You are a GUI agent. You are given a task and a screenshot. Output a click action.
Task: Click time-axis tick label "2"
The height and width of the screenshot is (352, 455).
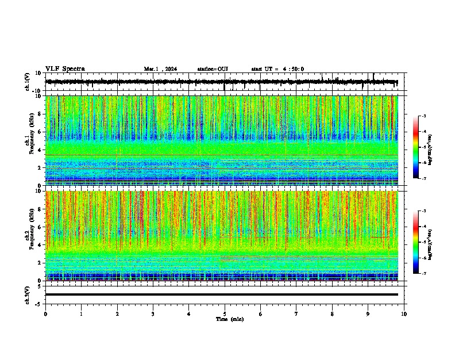coord(117,314)
